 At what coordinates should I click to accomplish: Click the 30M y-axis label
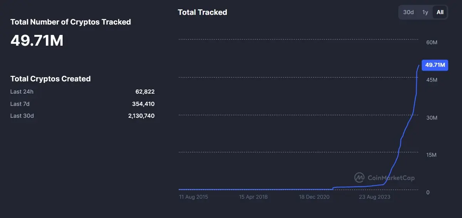pyautogui.click(x=432, y=118)
